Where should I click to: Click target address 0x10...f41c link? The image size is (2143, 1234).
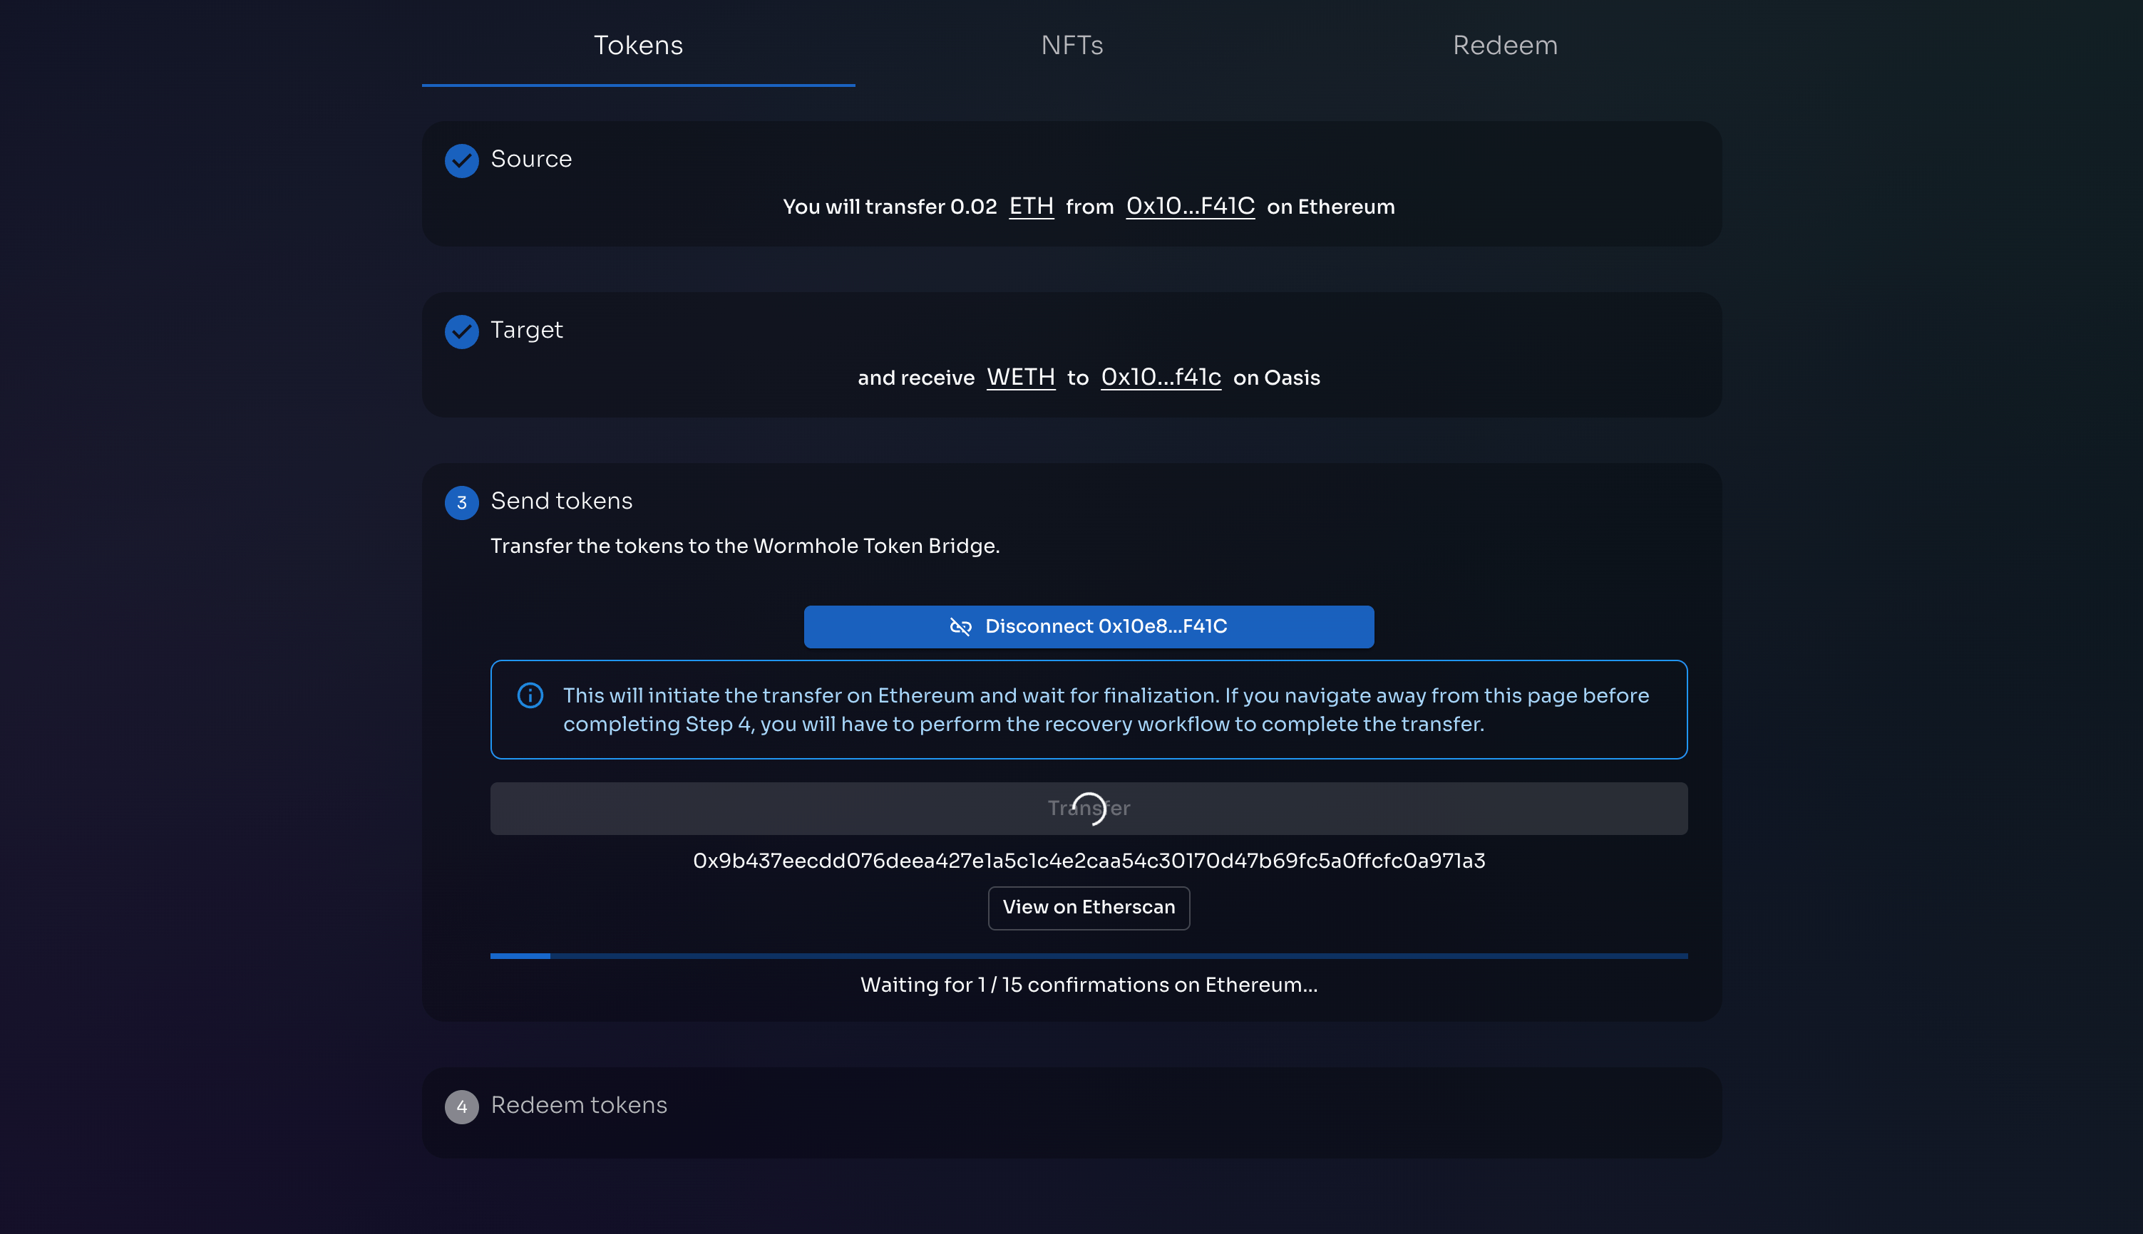point(1160,377)
